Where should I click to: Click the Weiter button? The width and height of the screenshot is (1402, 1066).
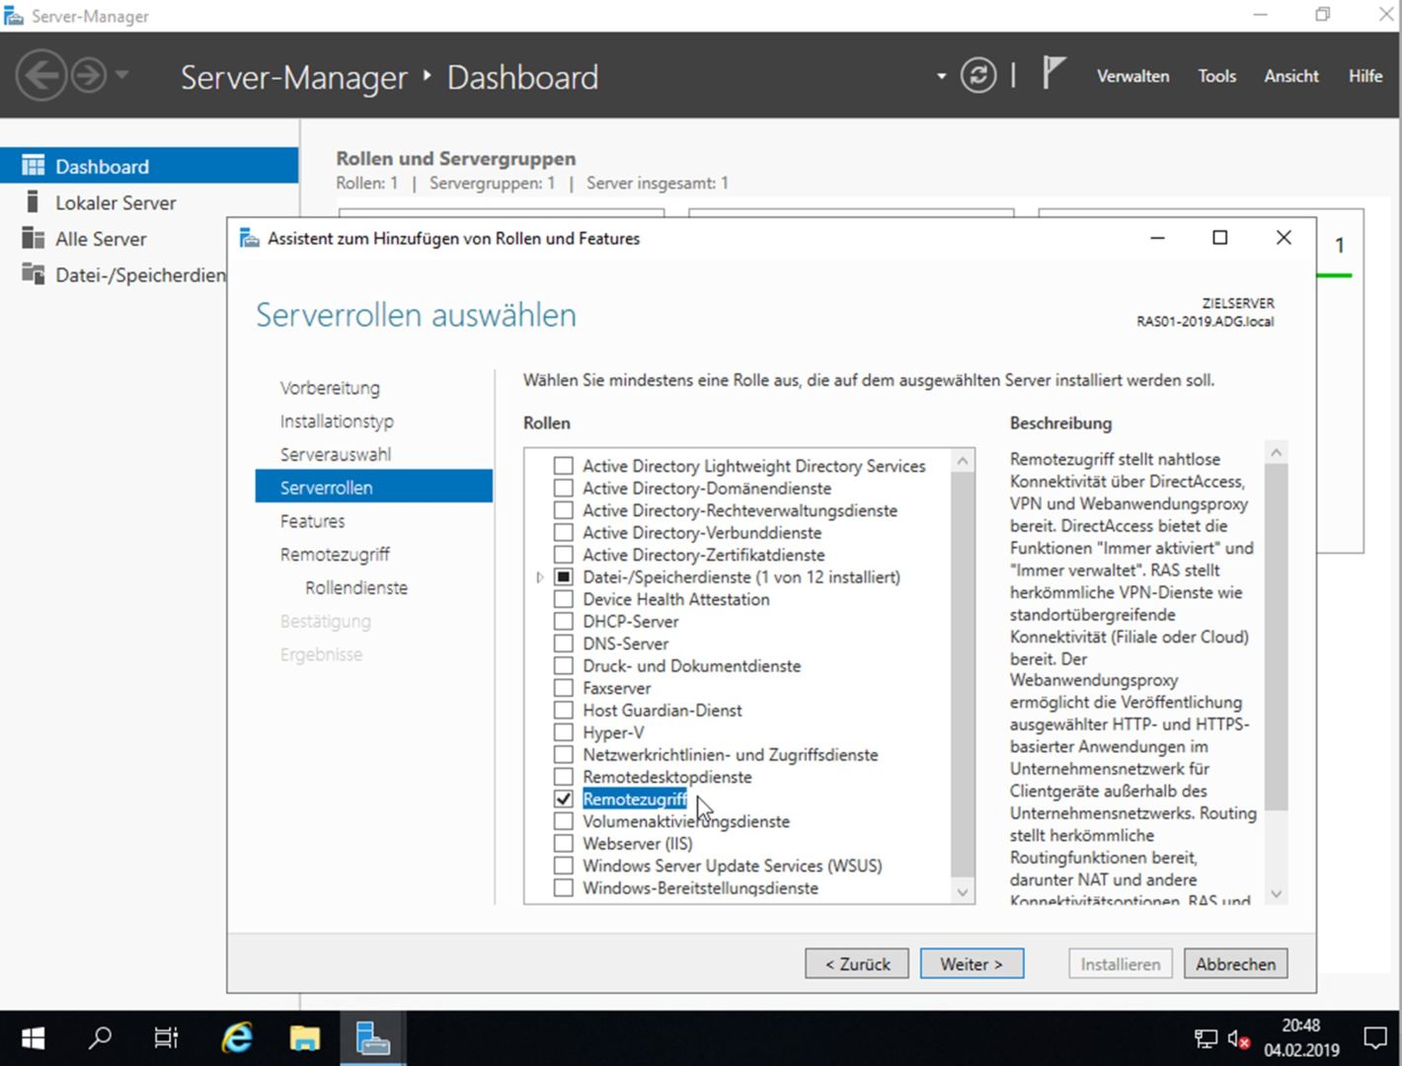point(972,963)
